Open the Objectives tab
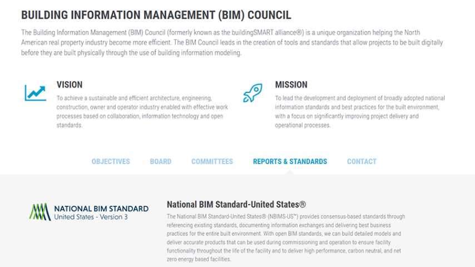Image resolution: width=475 pixels, height=267 pixels. 111,161
